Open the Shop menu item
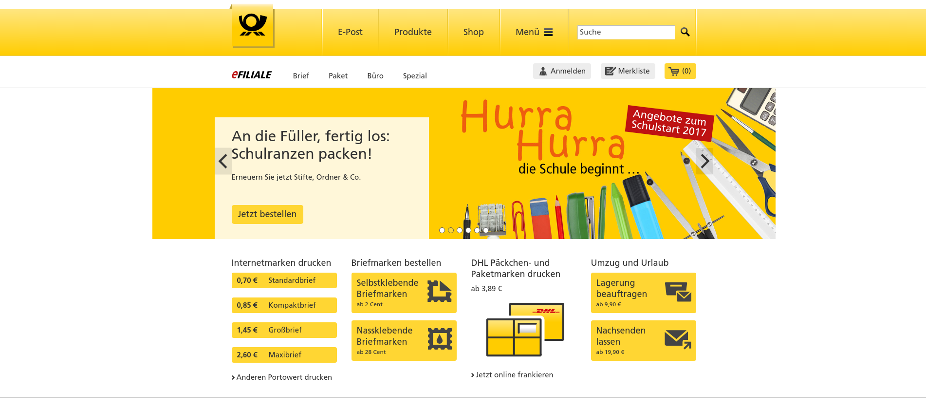Image resolution: width=926 pixels, height=408 pixels. 474,32
